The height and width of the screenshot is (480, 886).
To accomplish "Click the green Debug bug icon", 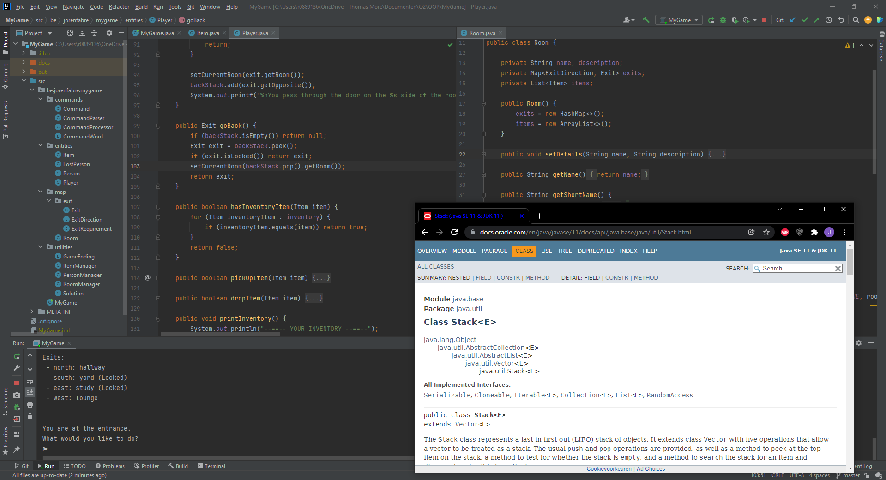I will tap(723, 20).
